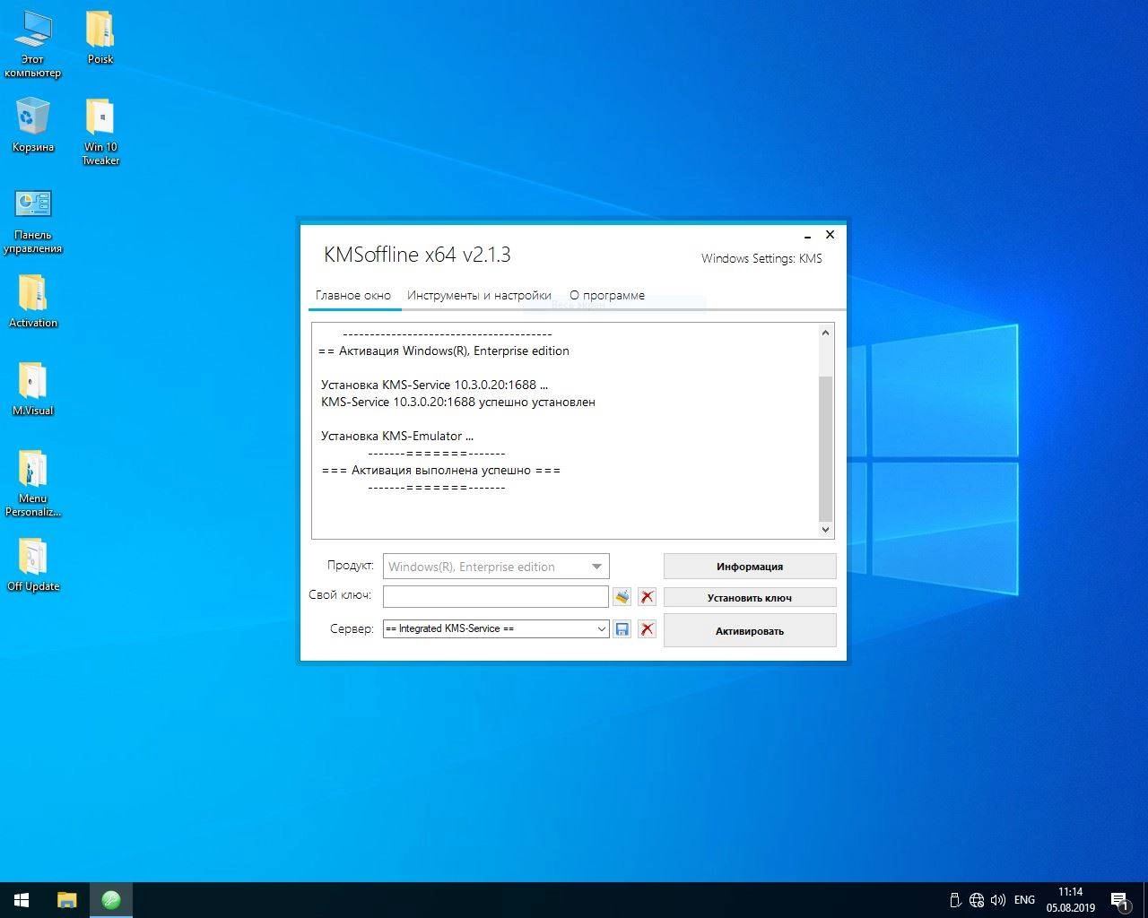Minimize the KMSoffline window
Screen dimensions: 1148x918
coord(807,236)
